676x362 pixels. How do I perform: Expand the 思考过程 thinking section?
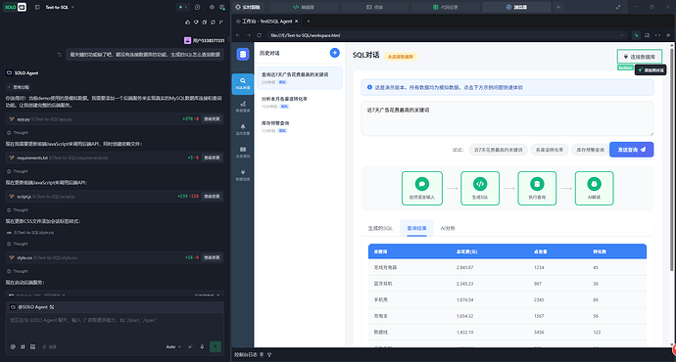point(18,87)
